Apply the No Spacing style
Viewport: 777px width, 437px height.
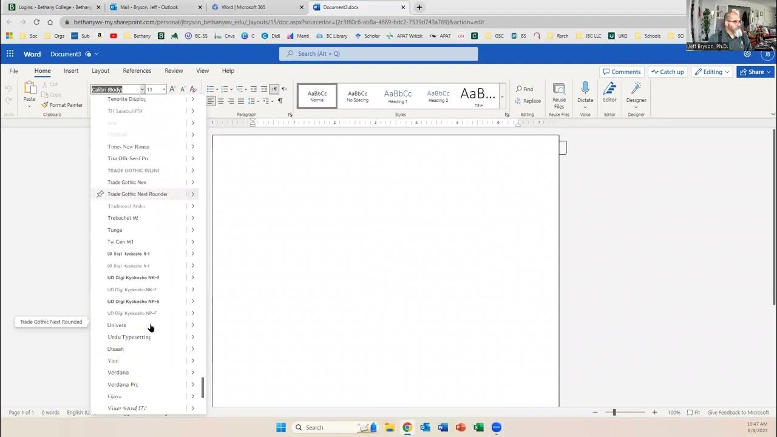[x=358, y=96]
